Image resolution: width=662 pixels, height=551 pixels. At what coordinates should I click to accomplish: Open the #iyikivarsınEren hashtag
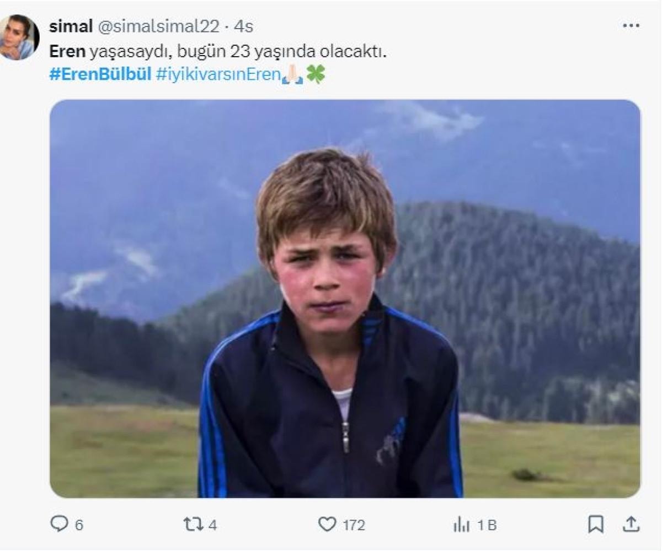(x=218, y=75)
